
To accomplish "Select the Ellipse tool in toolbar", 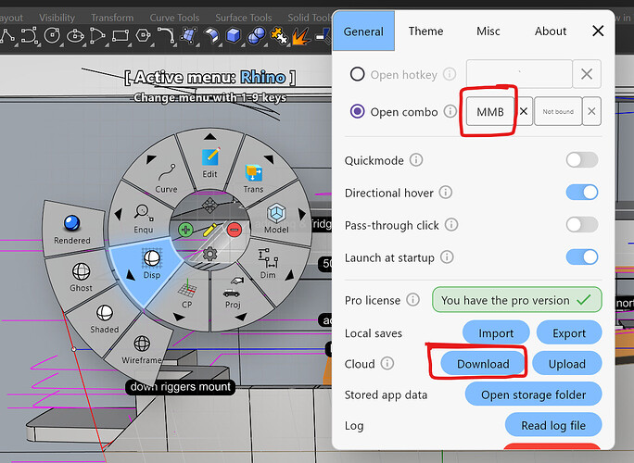I will pos(75,36).
